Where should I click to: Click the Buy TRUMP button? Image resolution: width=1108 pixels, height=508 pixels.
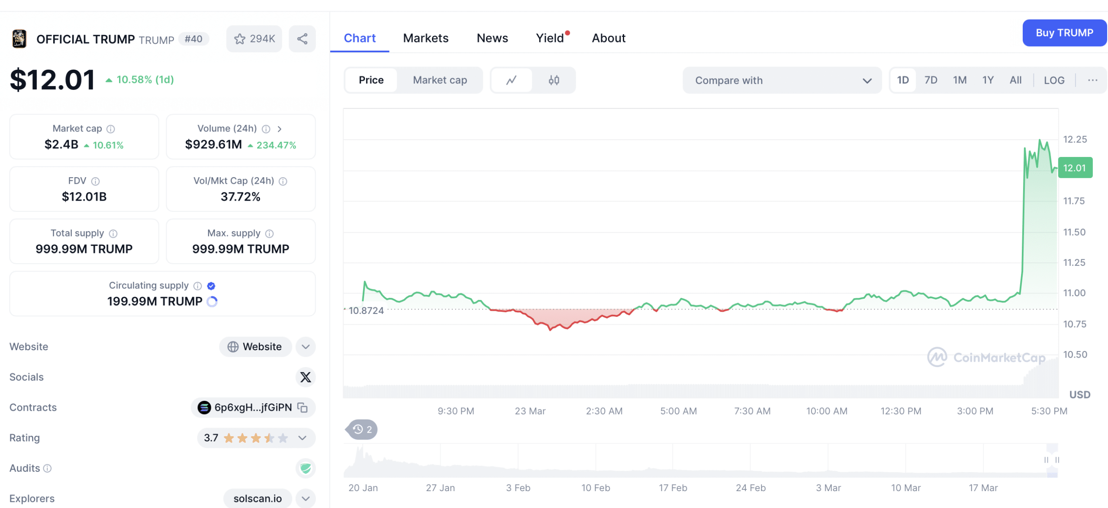point(1064,33)
